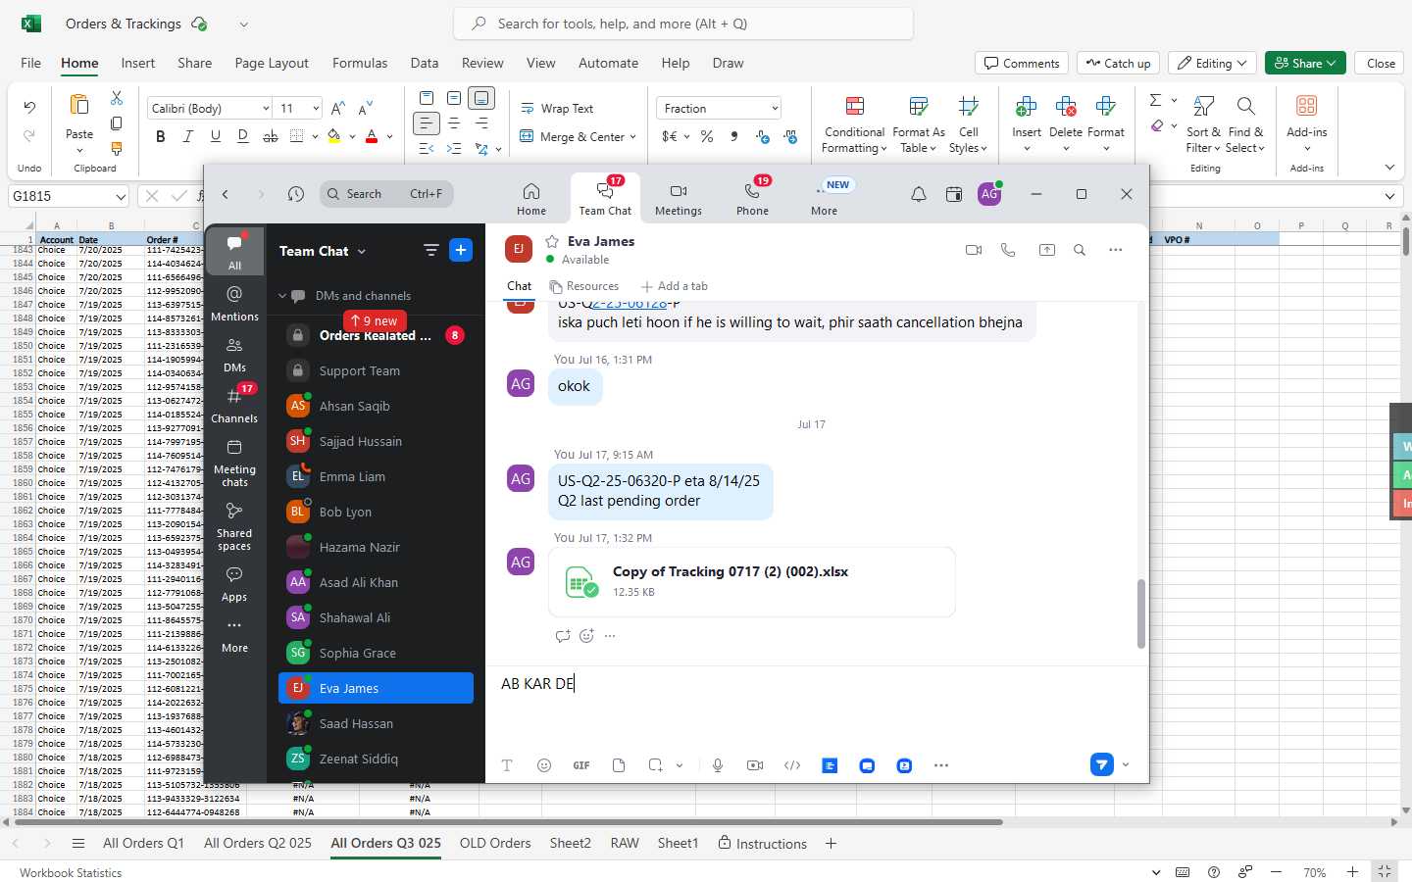
Task: Open the Resources tab in chat
Action: [584, 286]
